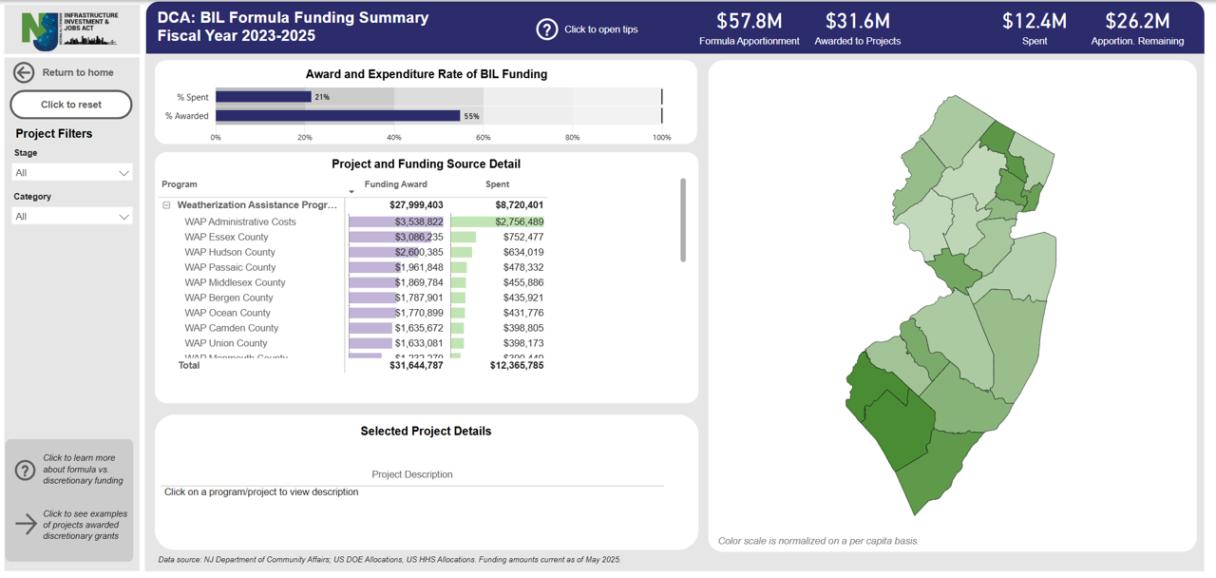The image size is (1216, 578).
Task: Open the Category filter dropdown
Action: click(x=71, y=217)
